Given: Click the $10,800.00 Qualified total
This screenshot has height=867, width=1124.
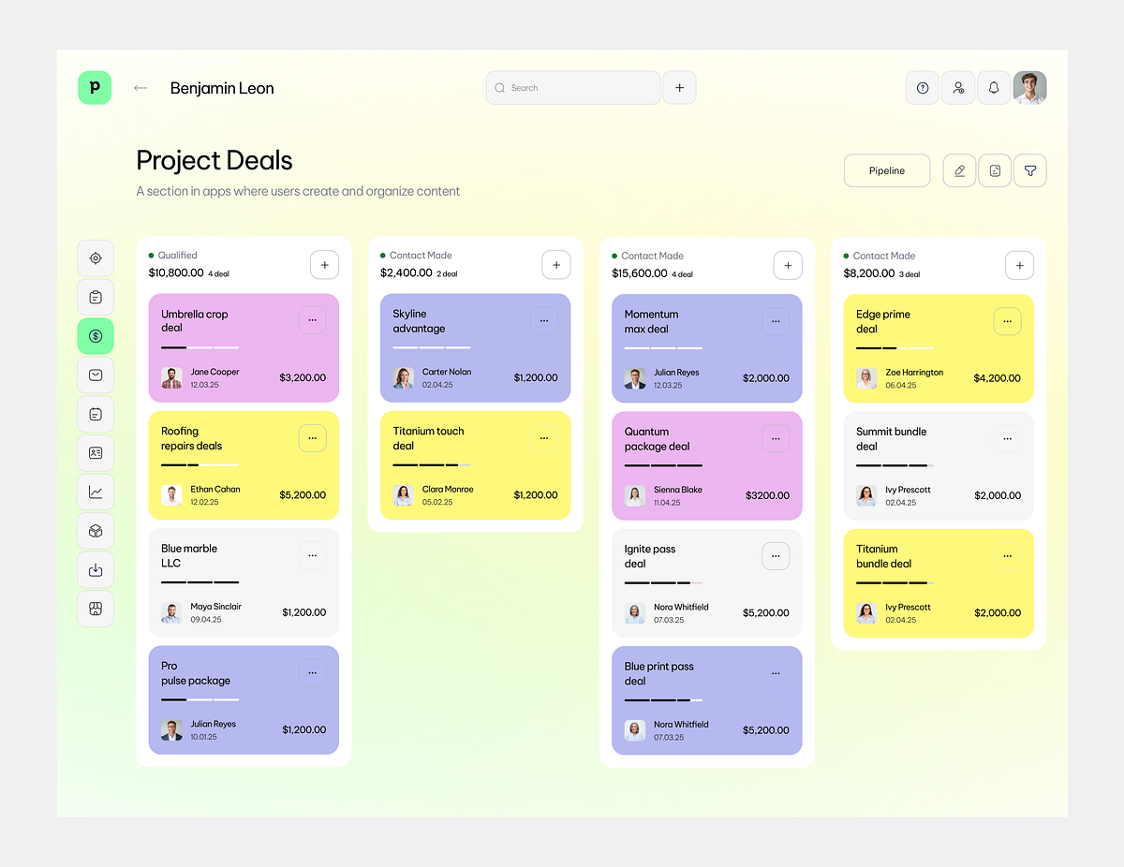Looking at the screenshot, I should pyautogui.click(x=176, y=272).
